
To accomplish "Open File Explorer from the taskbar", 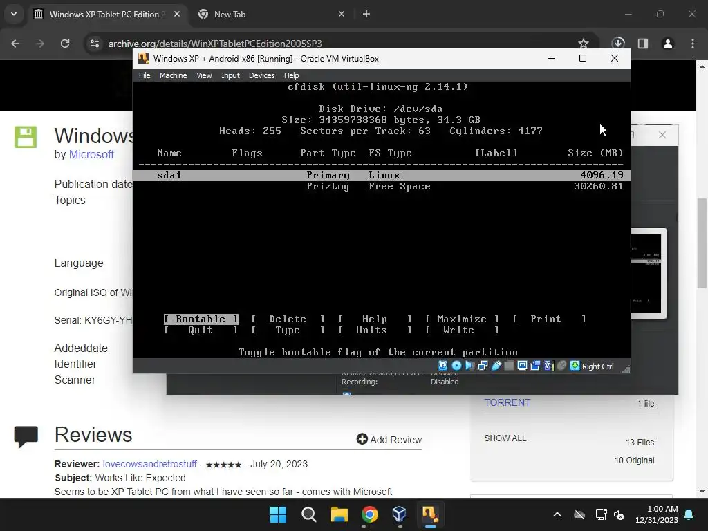I will tap(339, 514).
